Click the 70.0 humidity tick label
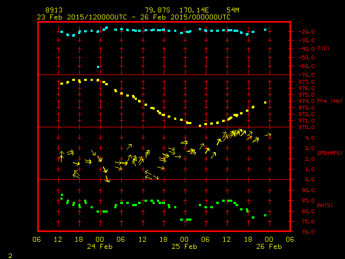Image resolution: width=345 pixels, height=259 pixels. [308, 232]
